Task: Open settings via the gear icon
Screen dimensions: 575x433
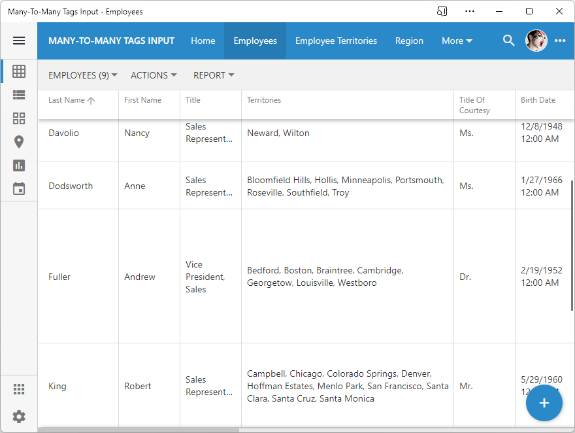Action: click(19, 417)
